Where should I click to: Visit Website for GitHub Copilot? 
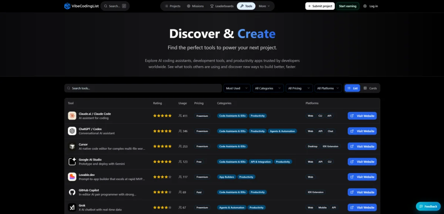point(362,192)
